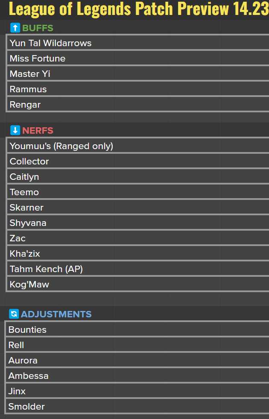269x419 pixels.
Task: Click the Smolder row
Action: (x=137, y=407)
